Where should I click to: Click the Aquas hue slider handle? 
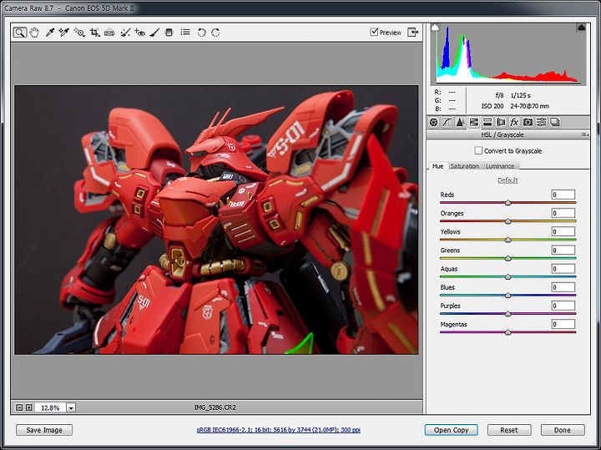[x=508, y=276]
